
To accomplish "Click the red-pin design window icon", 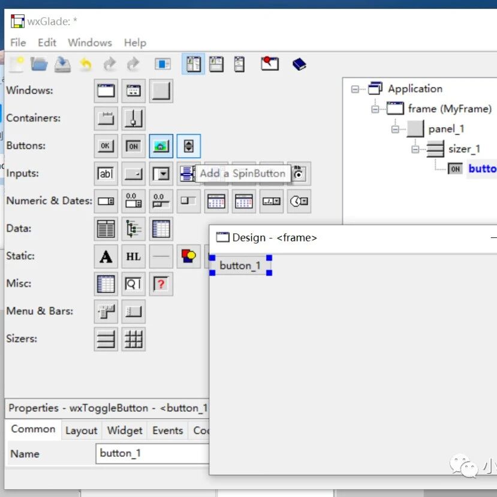I will coord(270,64).
